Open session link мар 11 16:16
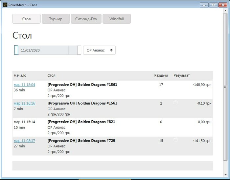The image size is (230, 180). point(24,103)
